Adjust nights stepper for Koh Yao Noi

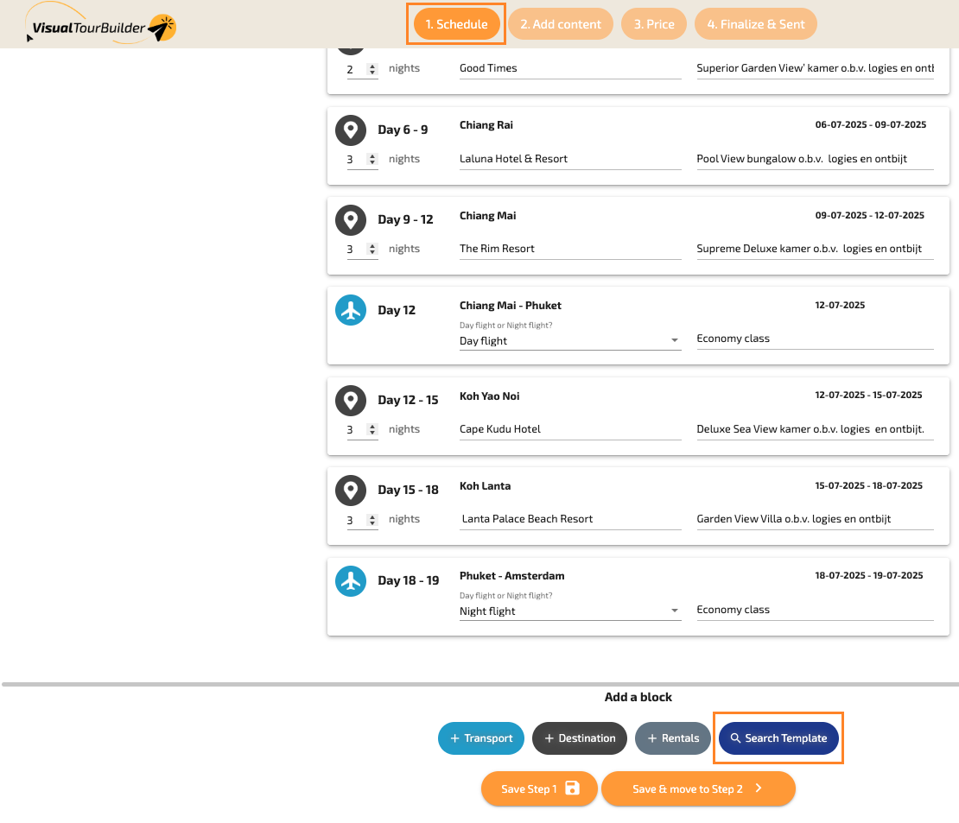point(372,429)
